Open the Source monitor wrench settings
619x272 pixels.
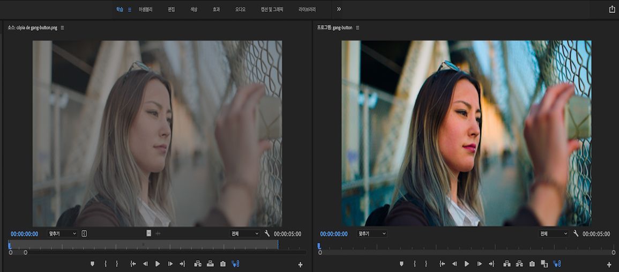tap(267, 233)
